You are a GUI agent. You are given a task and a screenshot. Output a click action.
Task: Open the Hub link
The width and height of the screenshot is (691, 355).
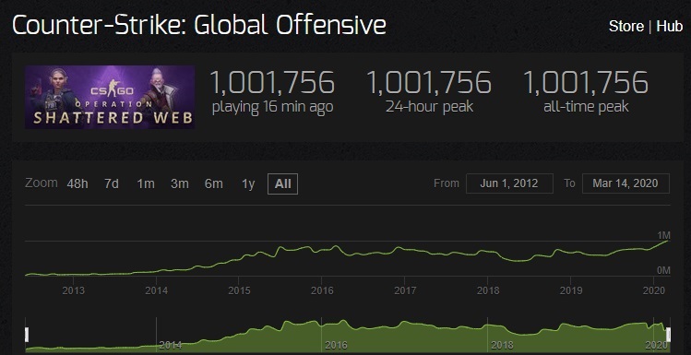click(x=670, y=27)
